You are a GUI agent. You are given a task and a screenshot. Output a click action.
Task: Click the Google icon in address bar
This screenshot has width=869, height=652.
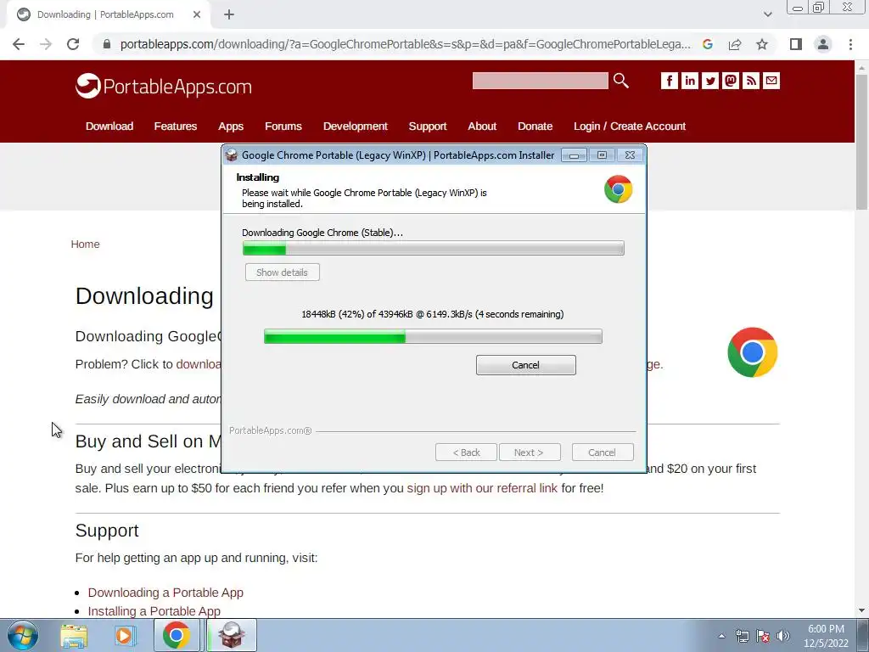click(x=707, y=44)
